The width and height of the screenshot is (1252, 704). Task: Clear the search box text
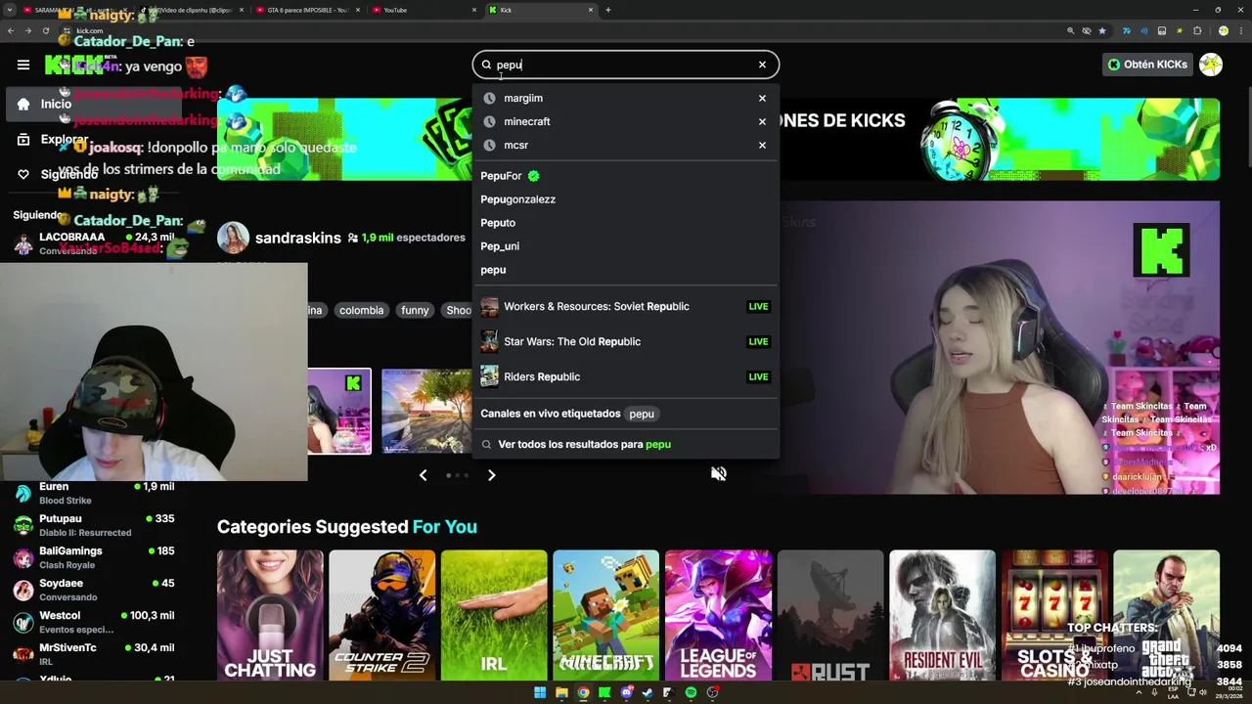(x=762, y=65)
